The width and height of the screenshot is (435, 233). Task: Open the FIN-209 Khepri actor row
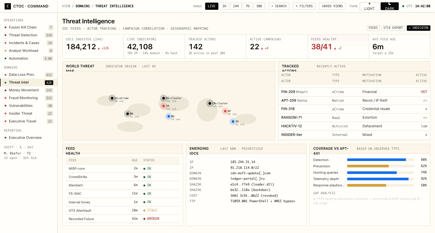354,92
